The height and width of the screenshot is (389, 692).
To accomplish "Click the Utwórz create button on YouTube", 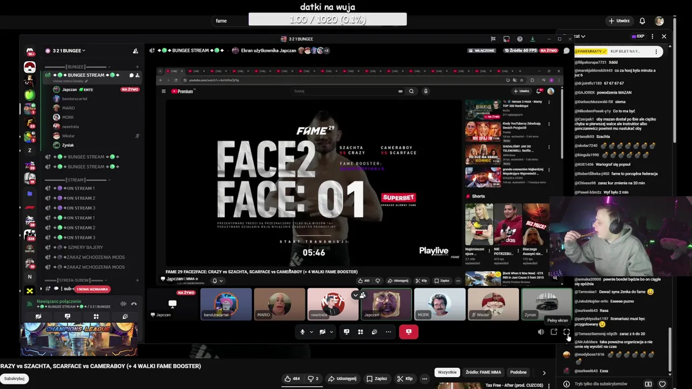I will tap(619, 21).
